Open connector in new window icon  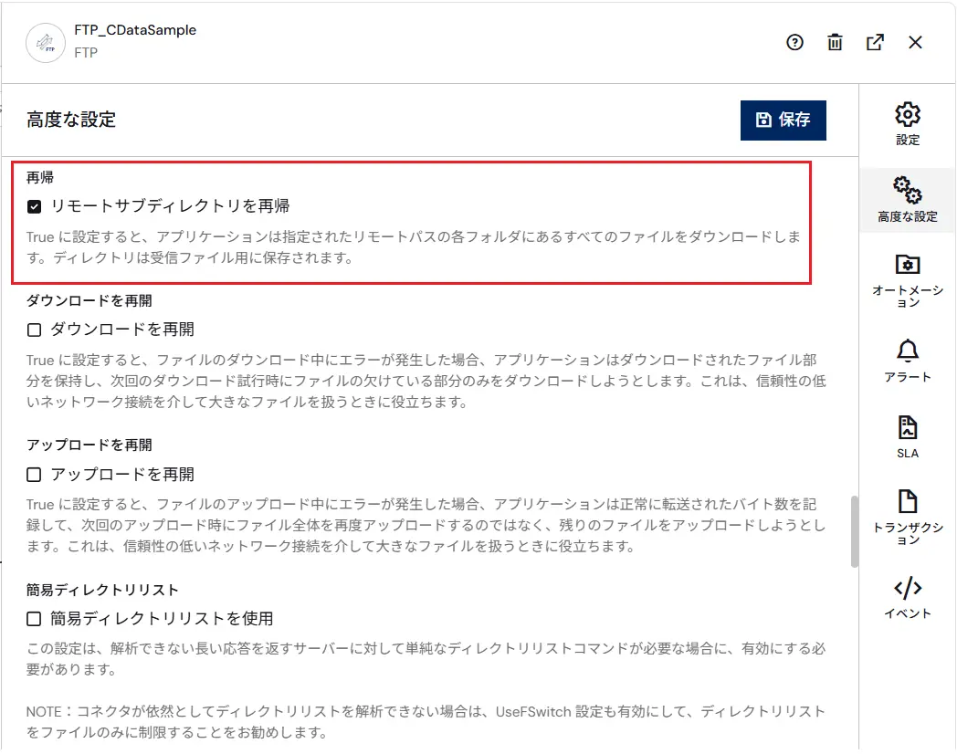[875, 43]
